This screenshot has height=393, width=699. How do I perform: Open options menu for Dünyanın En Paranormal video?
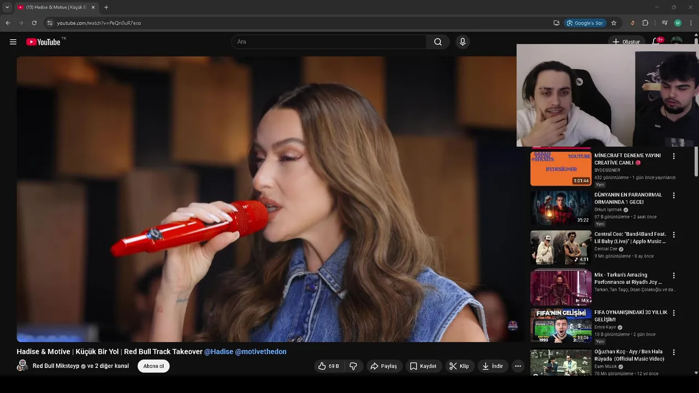click(673, 195)
